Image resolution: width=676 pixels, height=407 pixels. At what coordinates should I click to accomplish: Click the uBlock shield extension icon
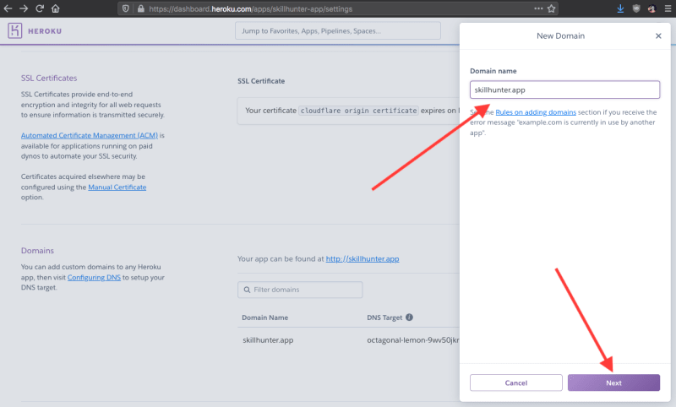tap(636, 8)
